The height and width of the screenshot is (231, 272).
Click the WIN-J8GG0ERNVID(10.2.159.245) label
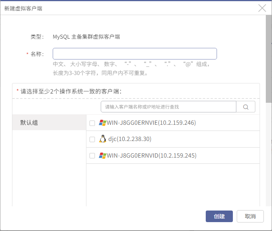click(151, 156)
